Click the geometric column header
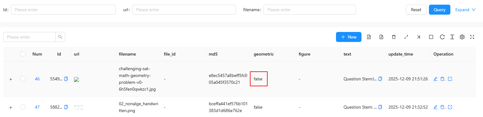 pos(264,54)
